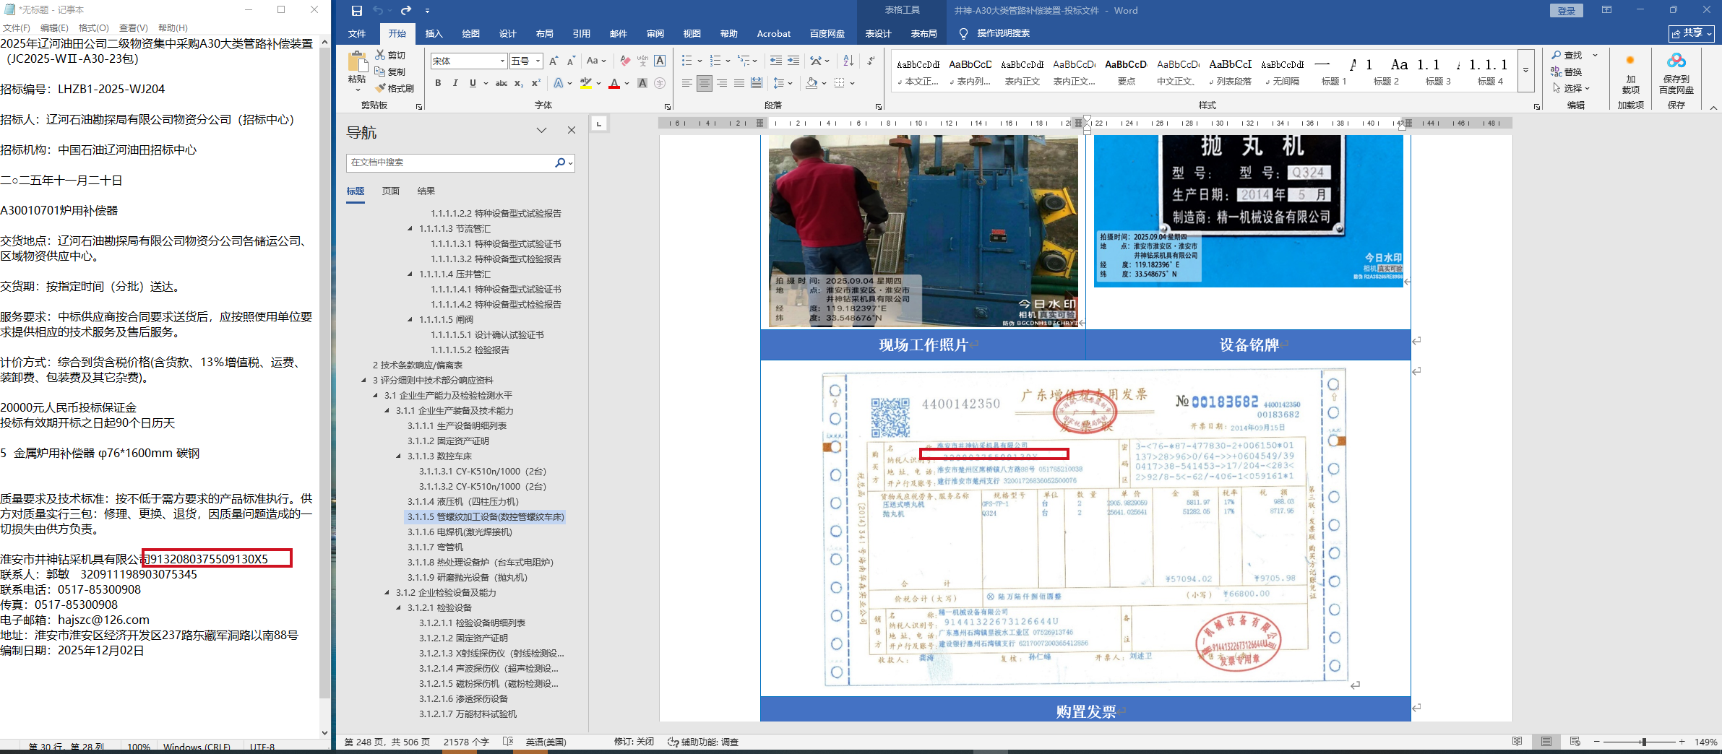Toggle center paragraph alignment
This screenshot has width=1722, height=754.
pyautogui.click(x=704, y=84)
